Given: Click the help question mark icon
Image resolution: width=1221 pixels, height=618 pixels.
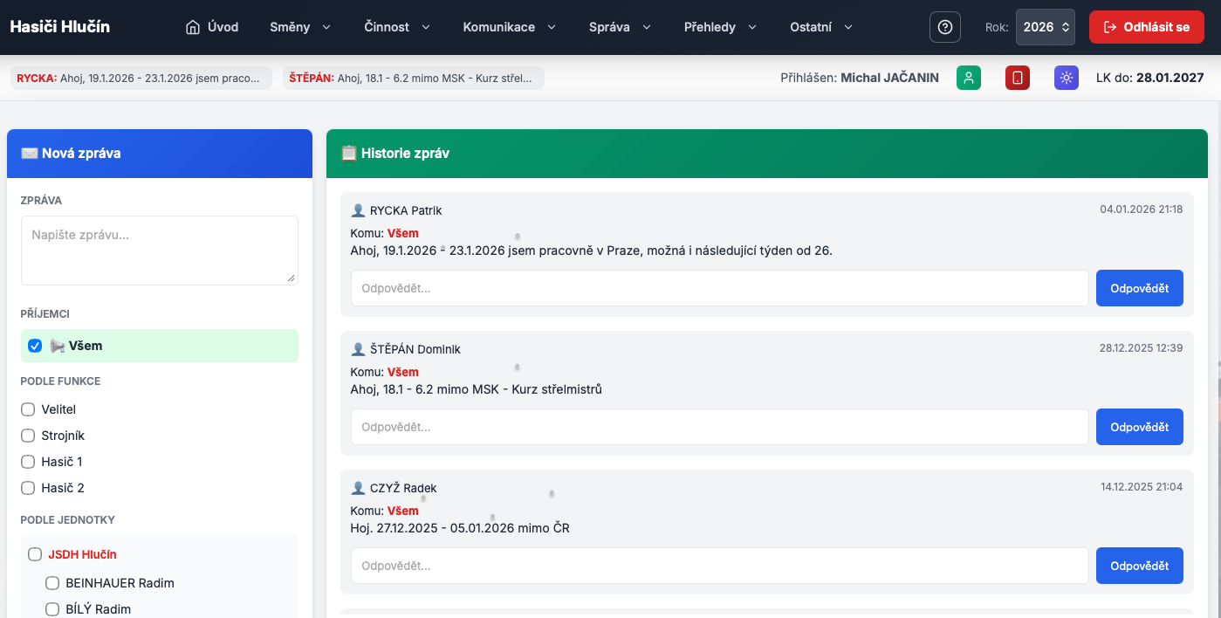Looking at the screenshot, I should [944, 27].
